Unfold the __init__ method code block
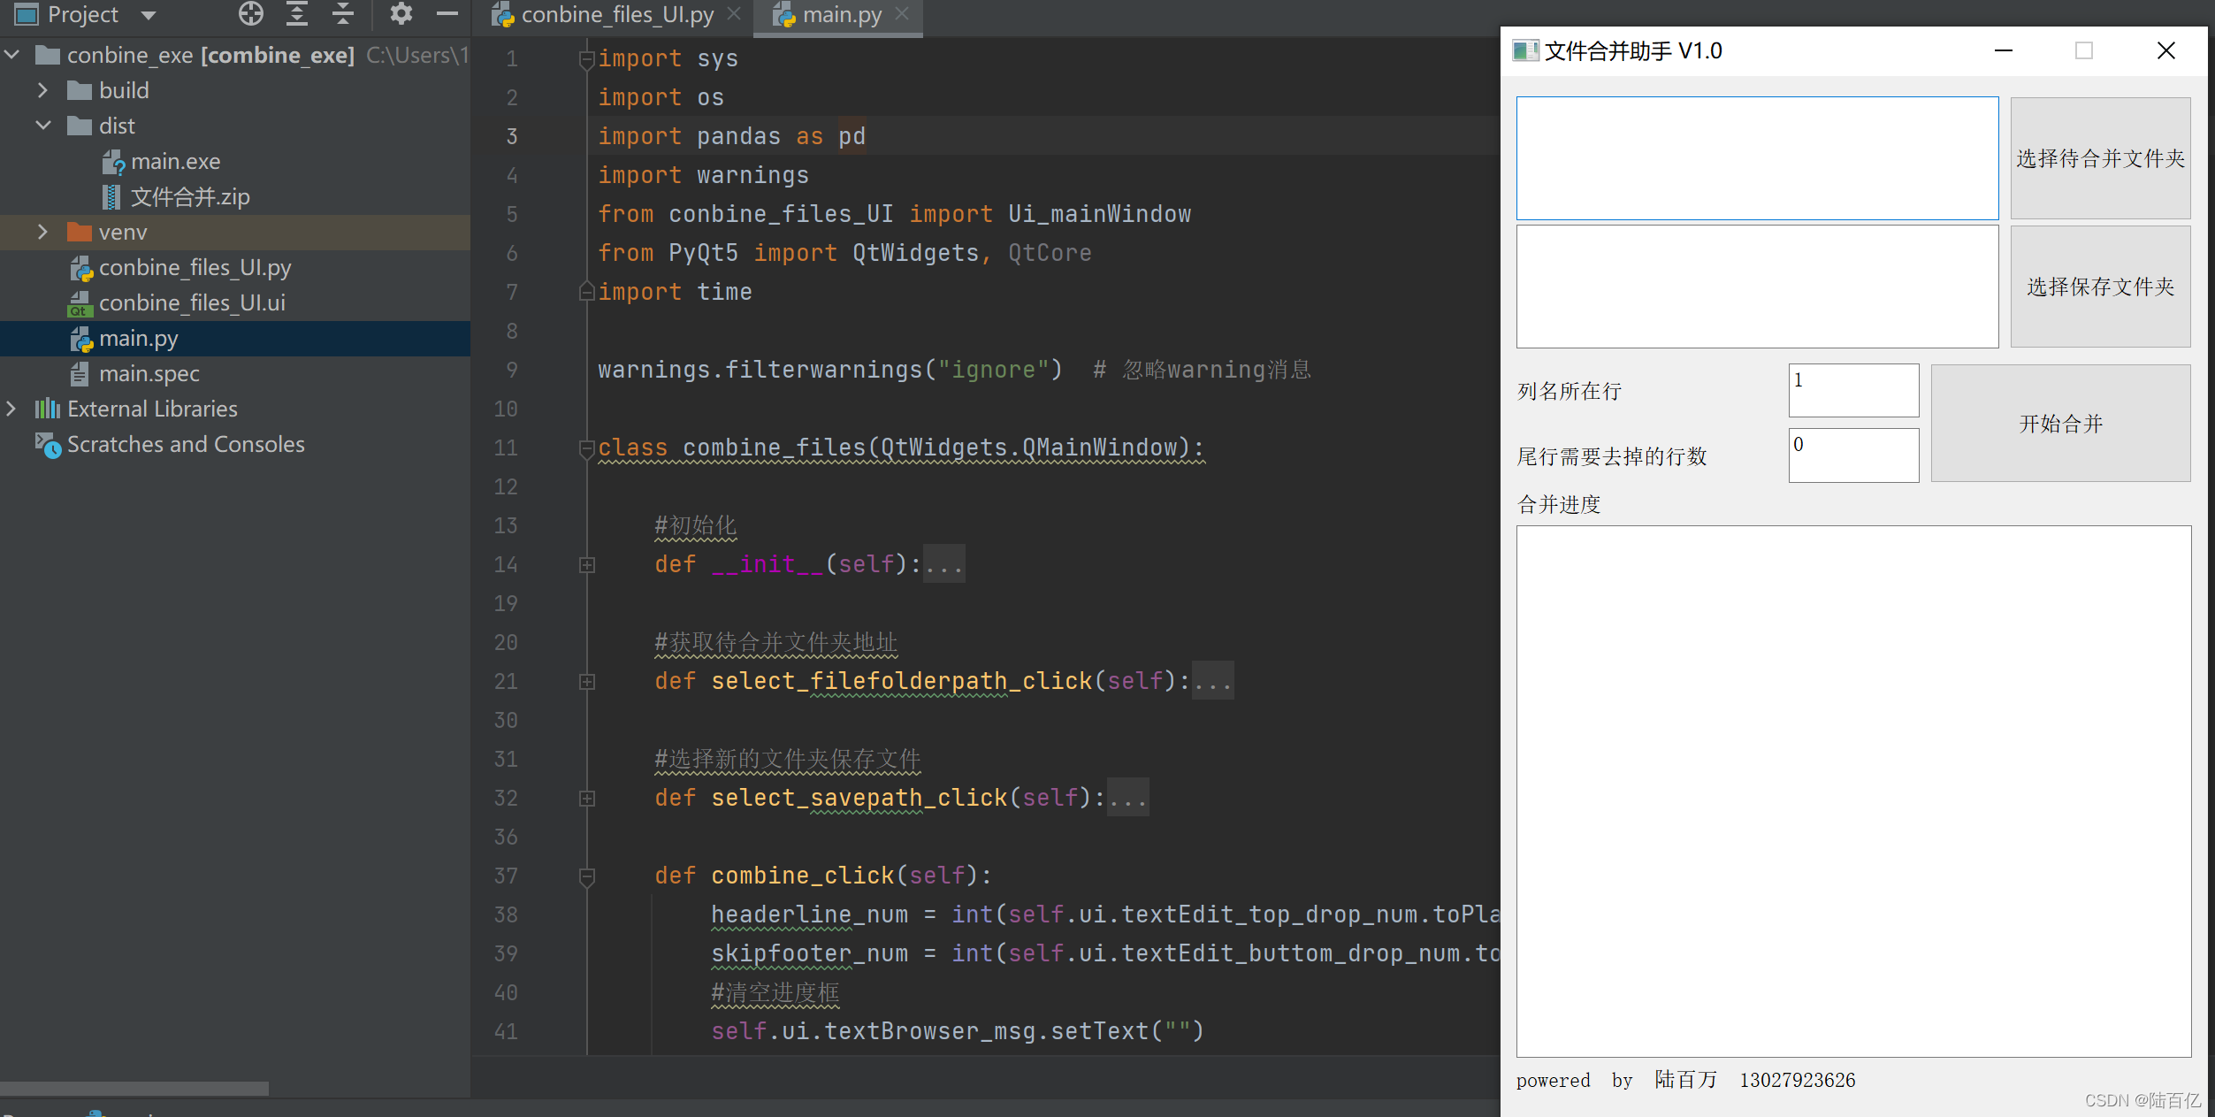Image resolution: width=2215 pixels, height=1117 pixels. point(587,565)
